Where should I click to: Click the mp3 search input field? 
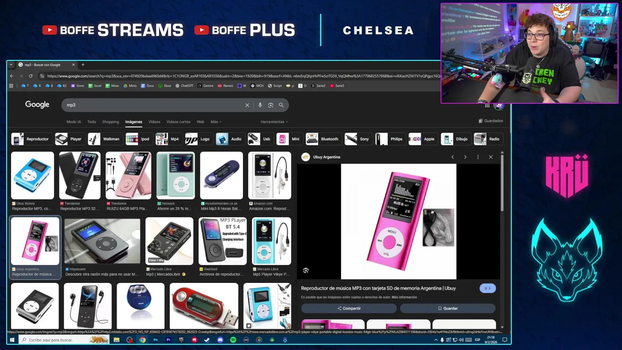tap(153, 105)
